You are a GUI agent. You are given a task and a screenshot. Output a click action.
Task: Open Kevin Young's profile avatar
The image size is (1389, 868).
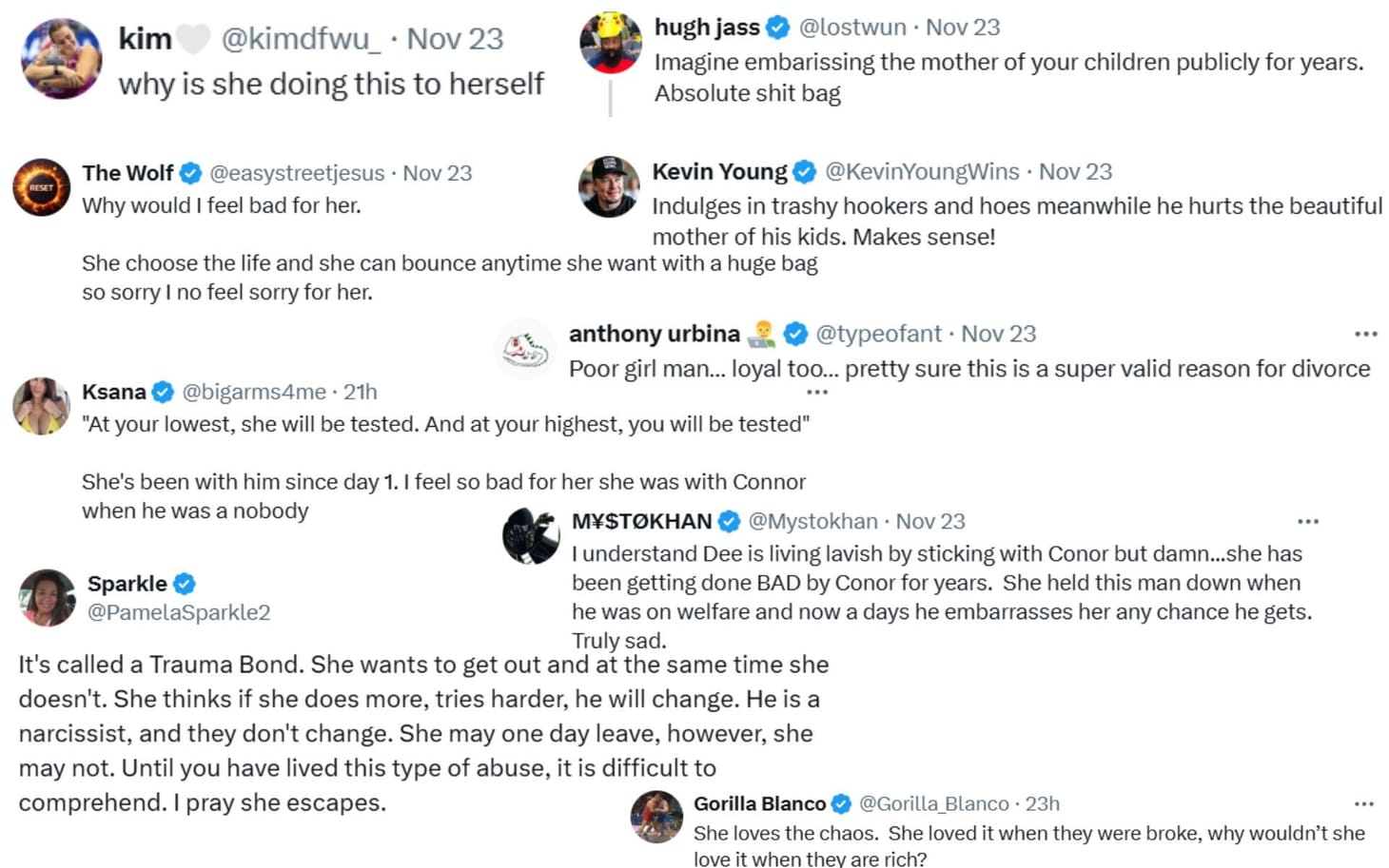click(609, 186)
